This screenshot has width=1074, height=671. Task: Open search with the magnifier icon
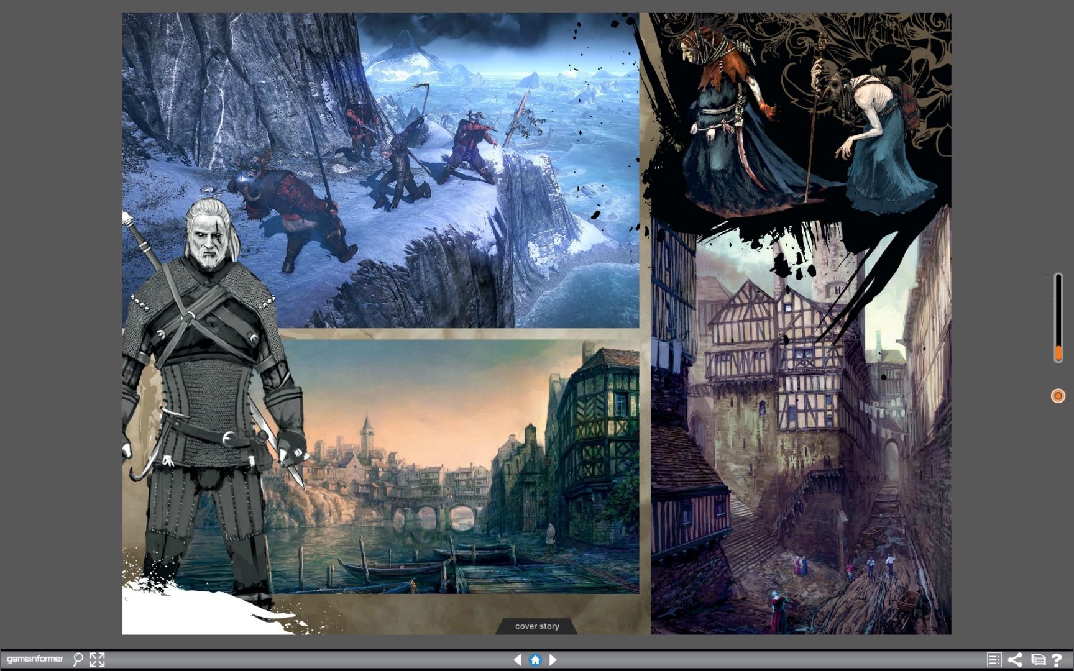tap(78, 659)
